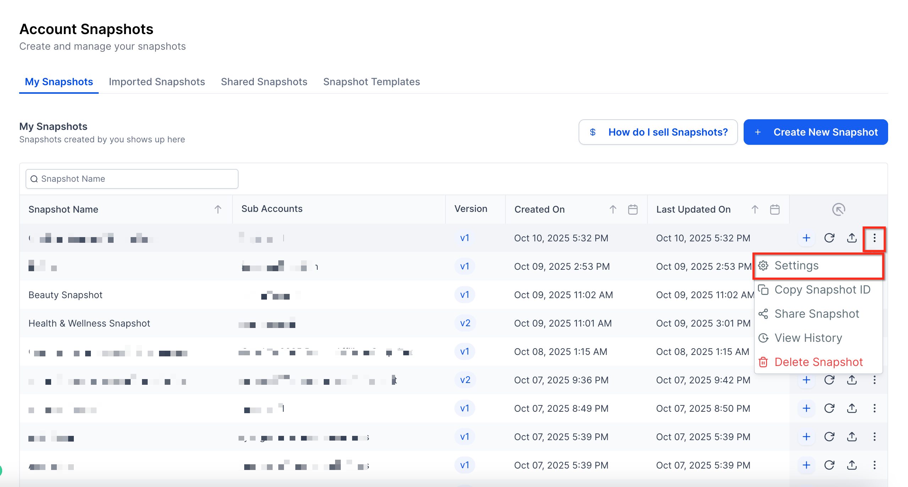
Task: Select Delete Snapshot in the menu
Action: point(818,362)
